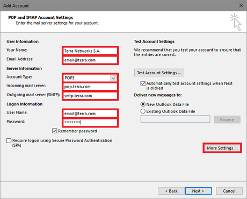Toggle the Remember password checkbox
This screenshot has width=247, height=199.
click(x=55, y=131)
